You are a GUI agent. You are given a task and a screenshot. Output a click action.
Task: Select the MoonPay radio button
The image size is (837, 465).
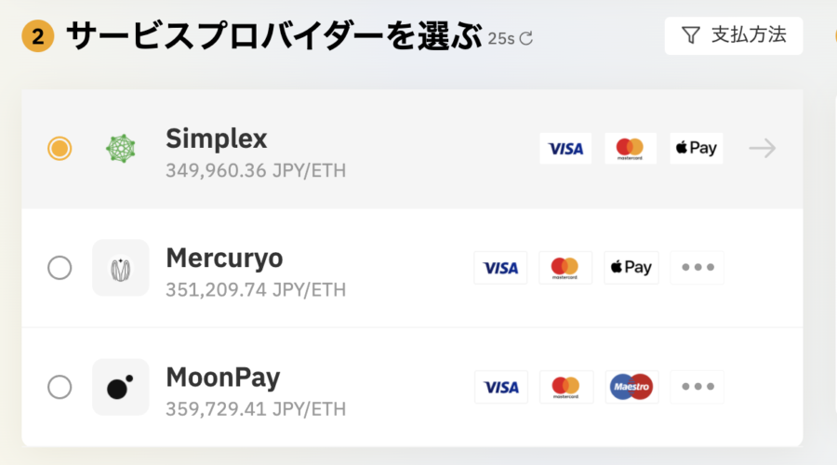(x=60, y=387)
